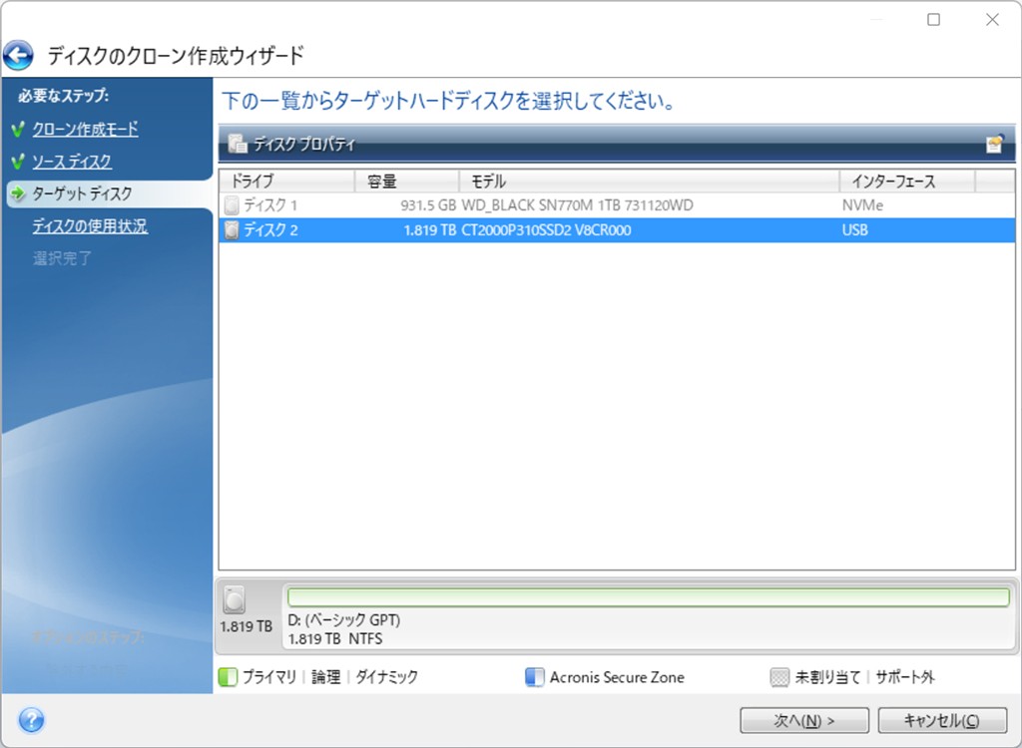Click the grey 未割り当て legend swatch
The image size is (1022, 748).
(779, 677)
